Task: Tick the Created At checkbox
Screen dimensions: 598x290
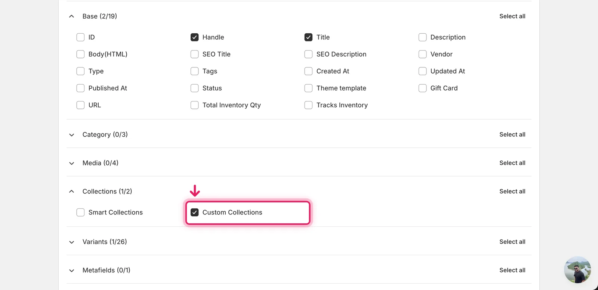Action: (308, 71)
